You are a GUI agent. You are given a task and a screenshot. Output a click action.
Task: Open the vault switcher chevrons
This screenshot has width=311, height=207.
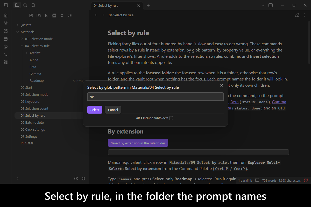[x=18, y=179]
